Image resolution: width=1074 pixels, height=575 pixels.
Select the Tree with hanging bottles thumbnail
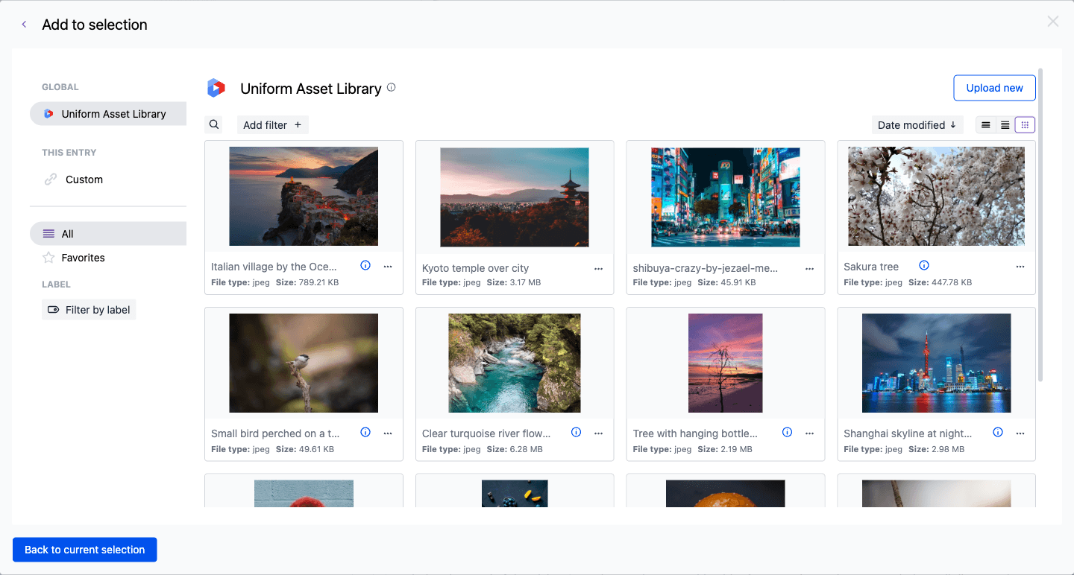726,363
